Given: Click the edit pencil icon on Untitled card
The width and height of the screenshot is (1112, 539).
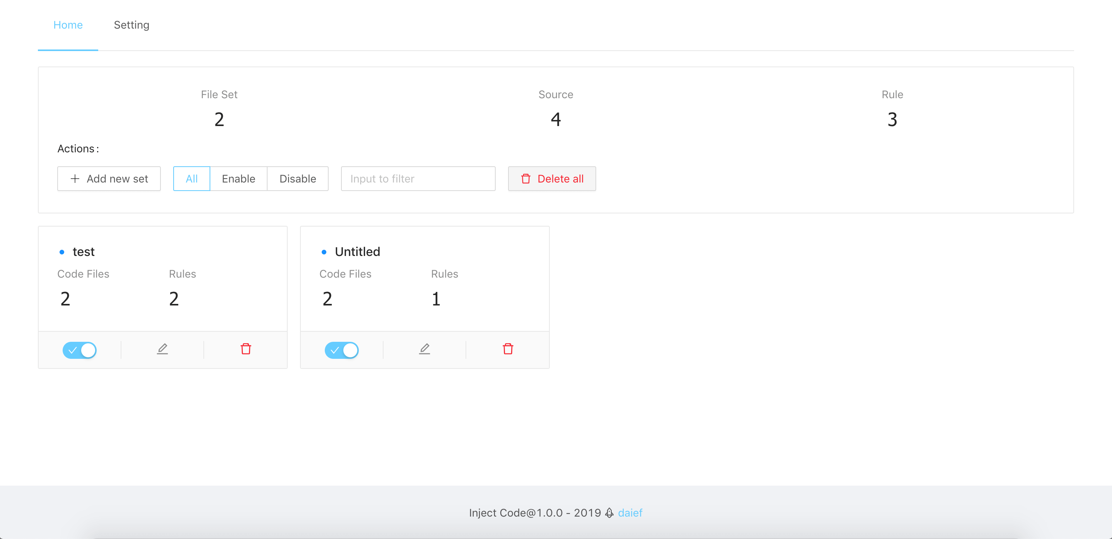Looking at the screenshot, I should pyautogui.click(x=424, y=349).
